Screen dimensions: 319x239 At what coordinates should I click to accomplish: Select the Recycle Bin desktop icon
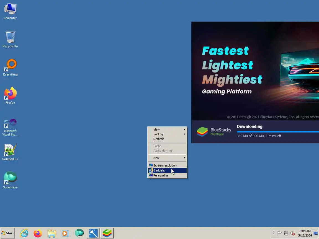click(x=10, y=39)
